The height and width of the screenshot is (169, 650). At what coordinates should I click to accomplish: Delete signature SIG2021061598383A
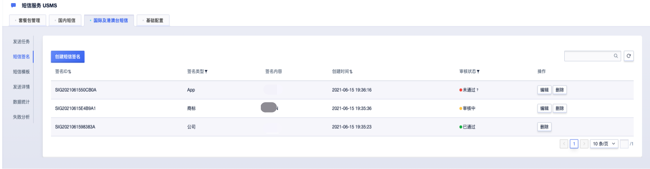click(544, 127)
